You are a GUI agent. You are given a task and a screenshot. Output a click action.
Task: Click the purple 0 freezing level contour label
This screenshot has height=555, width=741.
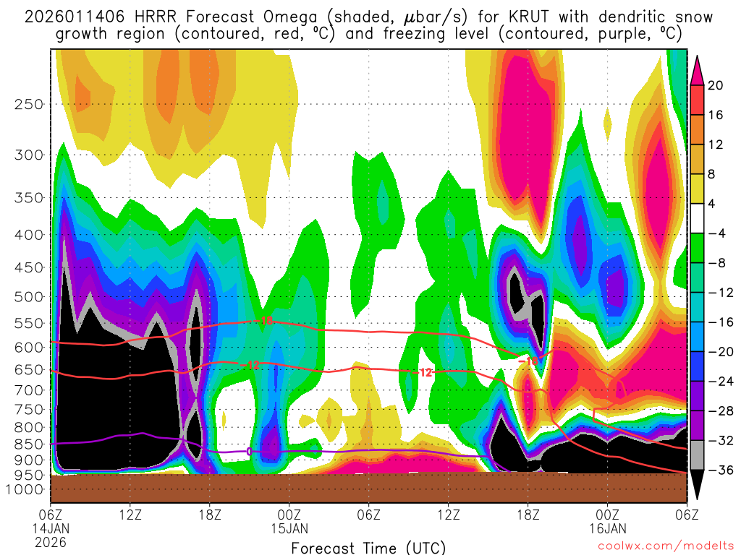click(250, 452)
